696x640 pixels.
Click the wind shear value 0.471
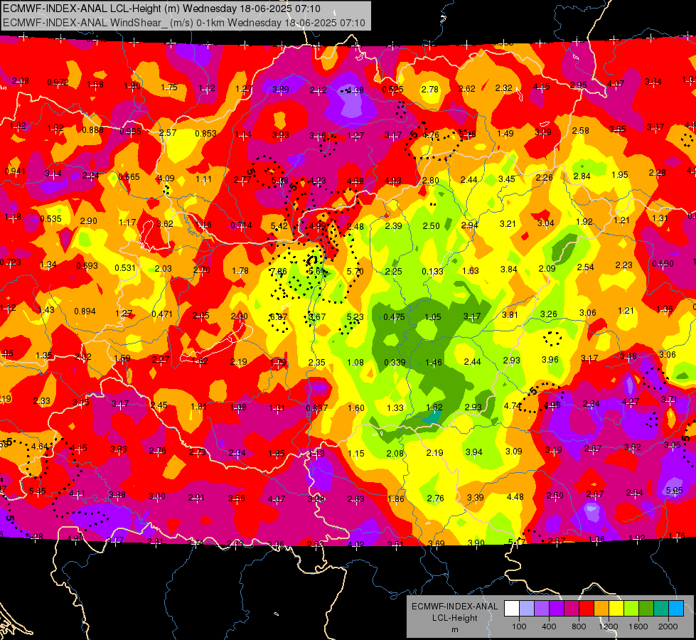tap(162, 314)
